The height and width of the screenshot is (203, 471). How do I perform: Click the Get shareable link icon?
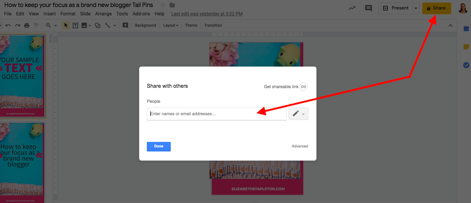point(303,87)
